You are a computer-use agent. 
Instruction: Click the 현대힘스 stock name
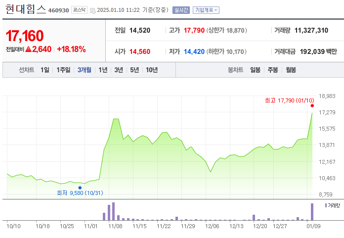pos(26,9)
